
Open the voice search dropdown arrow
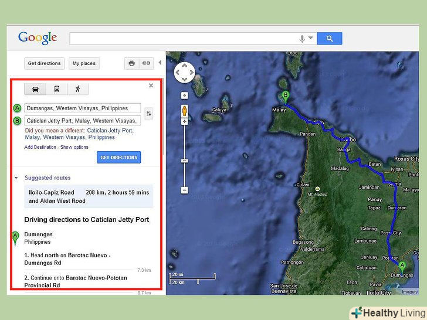(311, 39)
